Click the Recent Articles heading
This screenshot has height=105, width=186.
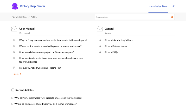click(24, 90)
